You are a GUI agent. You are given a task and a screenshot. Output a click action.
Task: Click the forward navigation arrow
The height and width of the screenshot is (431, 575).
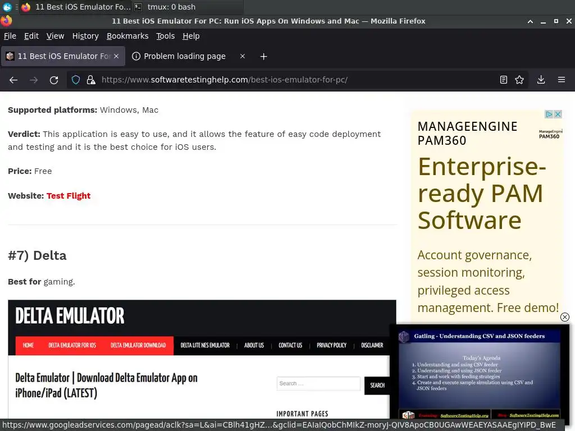(34, 80)
